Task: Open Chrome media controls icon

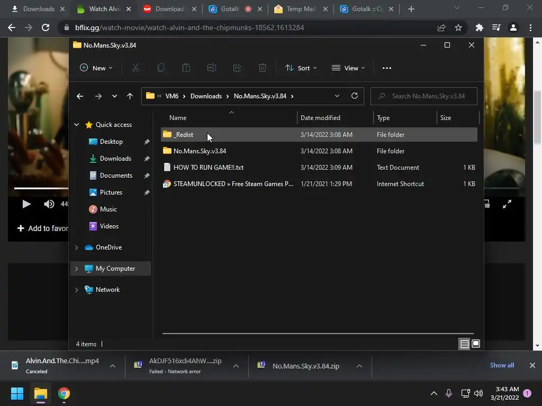Action: 496,27
